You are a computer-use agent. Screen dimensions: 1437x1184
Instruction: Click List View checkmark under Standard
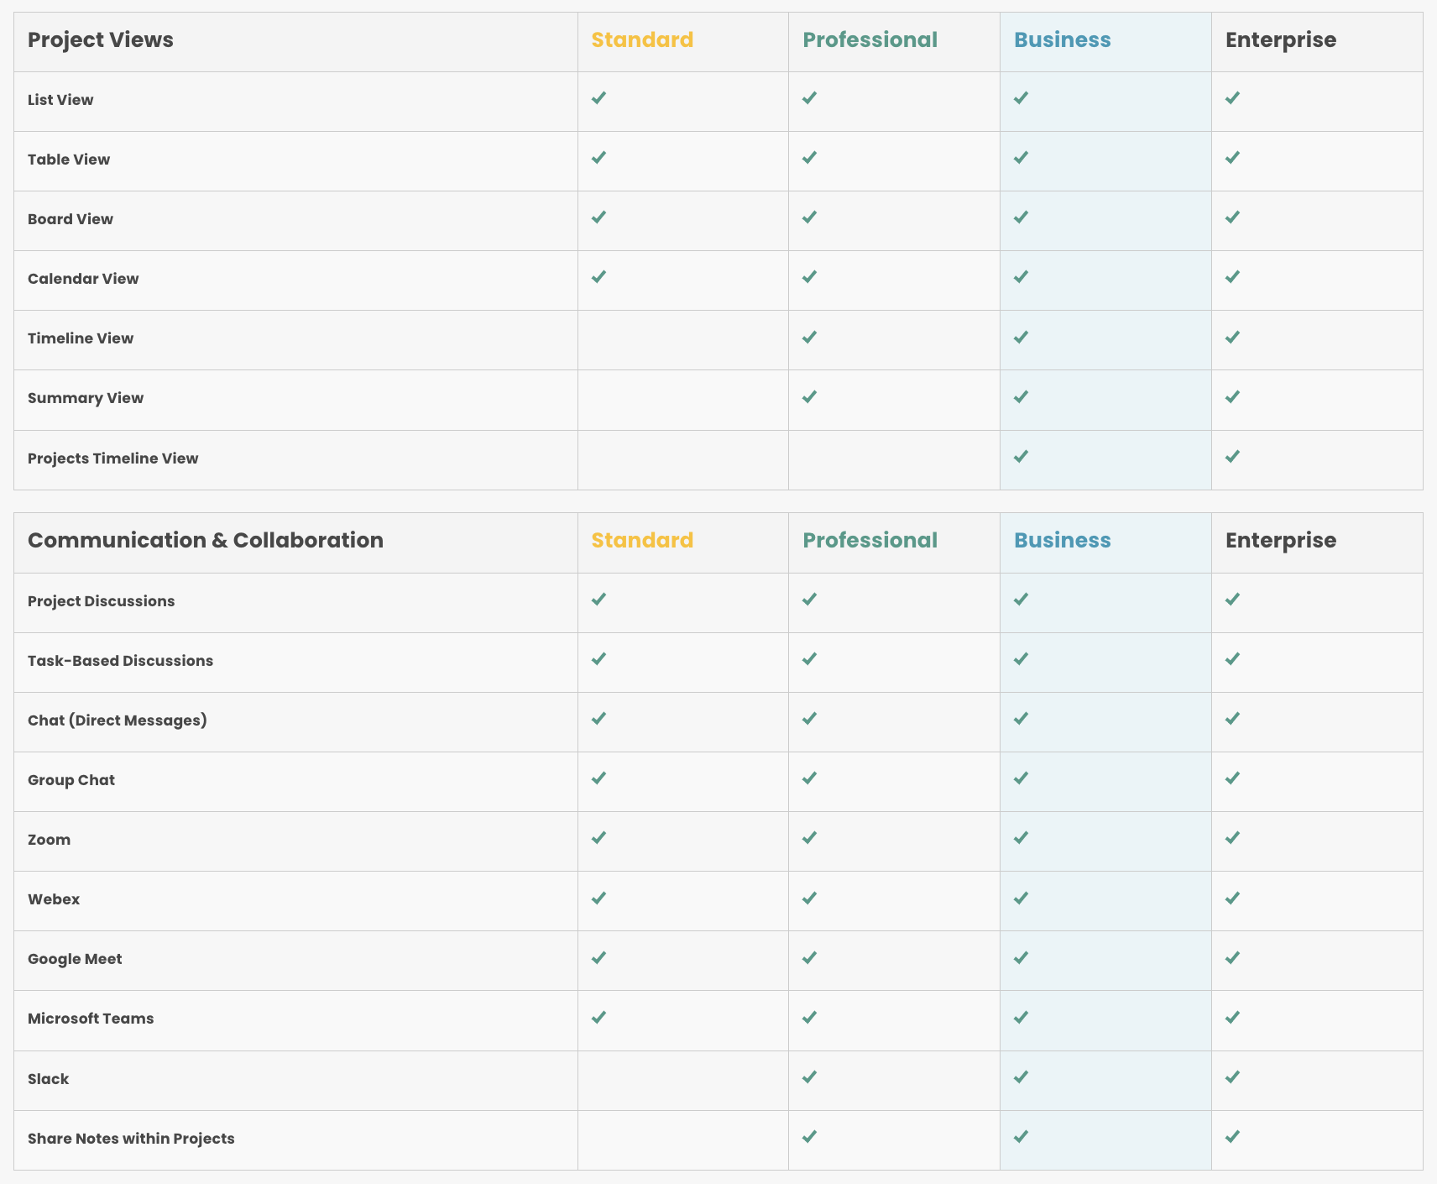(598, 98)
